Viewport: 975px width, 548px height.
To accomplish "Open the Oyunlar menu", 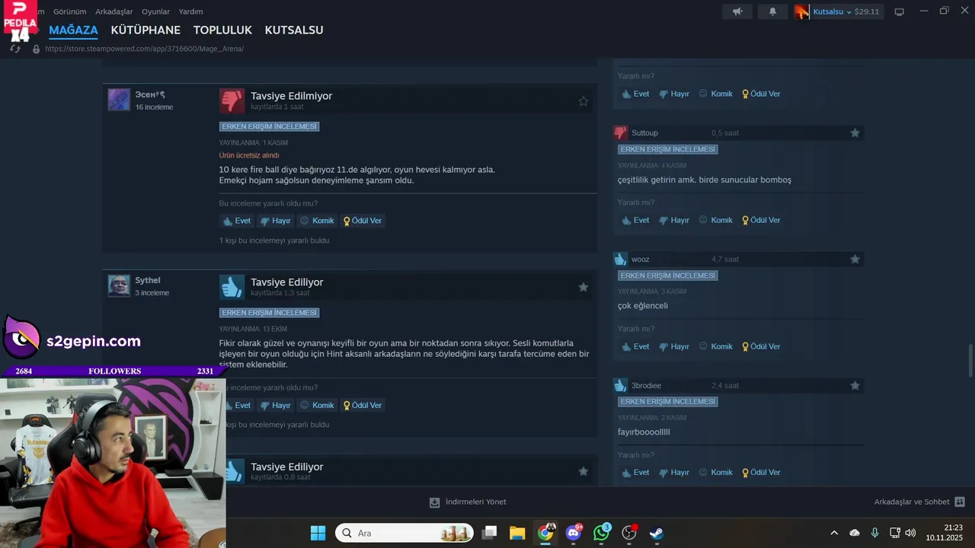I will (x=155, y=11).
